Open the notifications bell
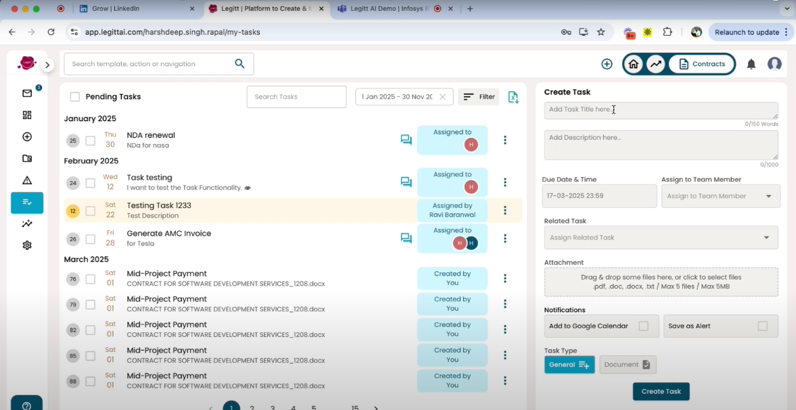 point(751,64)
